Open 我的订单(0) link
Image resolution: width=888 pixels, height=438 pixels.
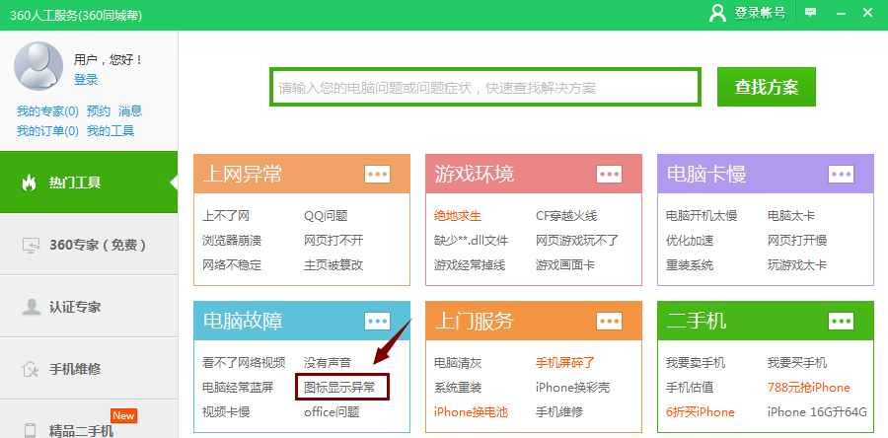point(47,131)
